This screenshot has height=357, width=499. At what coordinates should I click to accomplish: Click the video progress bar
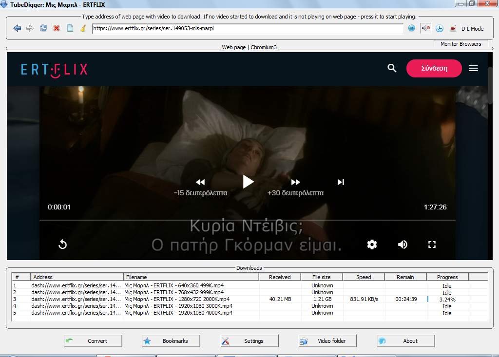[x=248, y=220]
